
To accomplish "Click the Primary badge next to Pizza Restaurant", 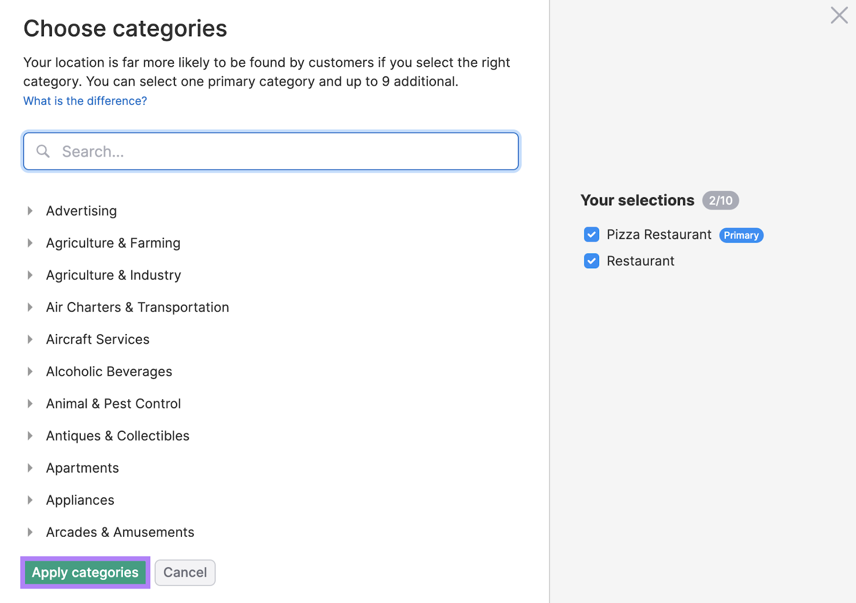I will [x=741, y=235].
